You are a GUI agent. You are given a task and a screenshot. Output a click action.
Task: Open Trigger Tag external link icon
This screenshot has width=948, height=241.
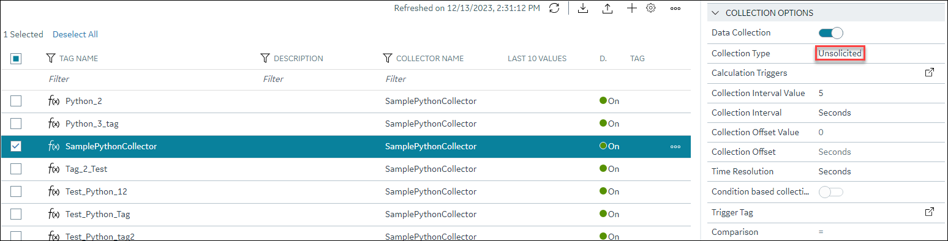(930, 212)
